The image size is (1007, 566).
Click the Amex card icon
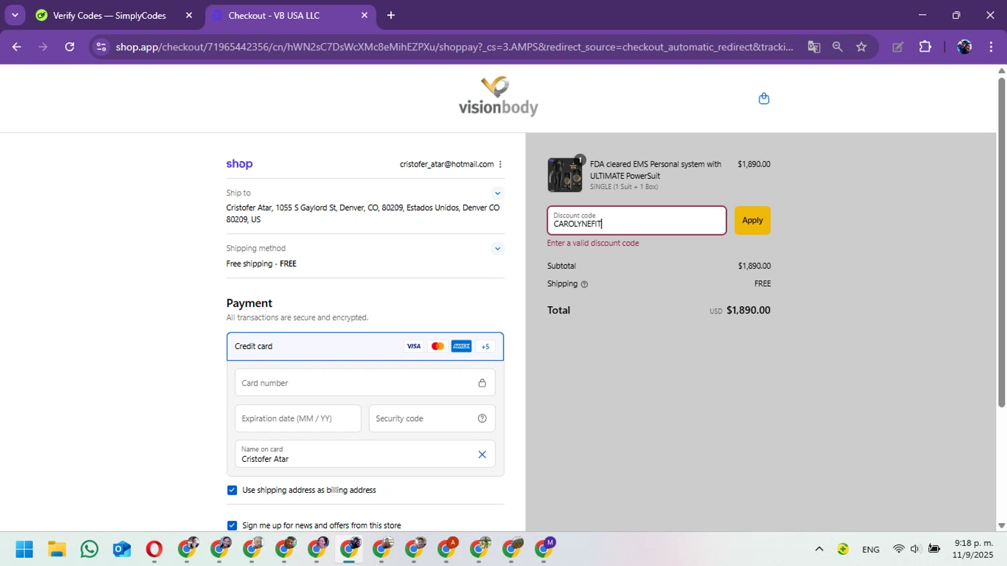[x=461, y=346]
